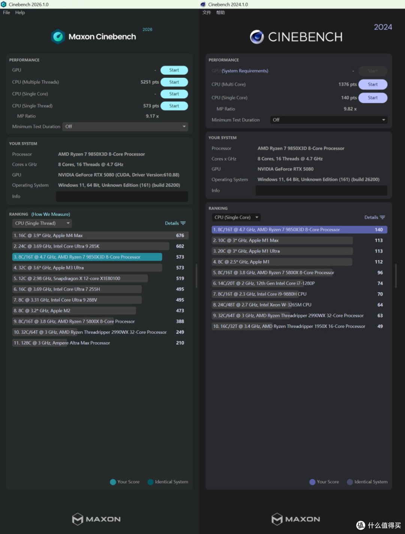Click the Cinebench 2024 sphere logo
This screenshot has height=534, width=405.
pyautogui.click(x=257, y=37)
